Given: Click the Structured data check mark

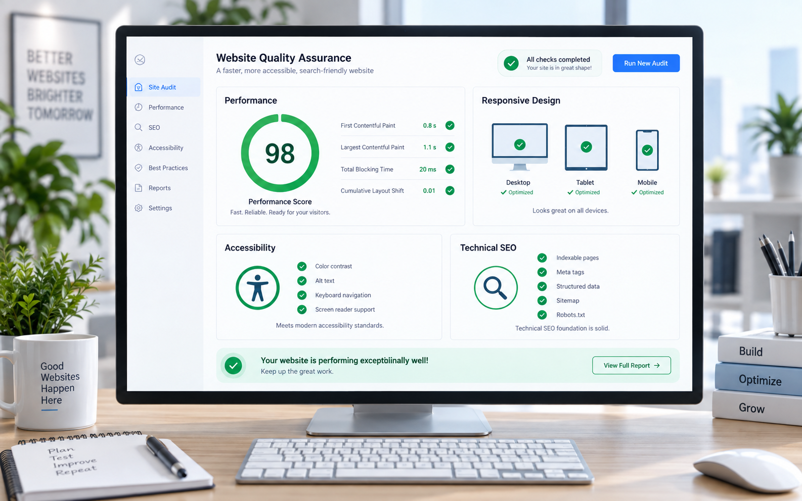Looking at the screenshot, I should tap(542, 286).
